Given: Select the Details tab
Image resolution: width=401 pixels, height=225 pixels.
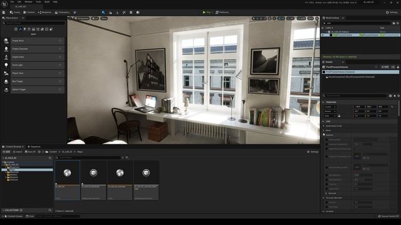Looking at the screenshot, I should point(330,62).
